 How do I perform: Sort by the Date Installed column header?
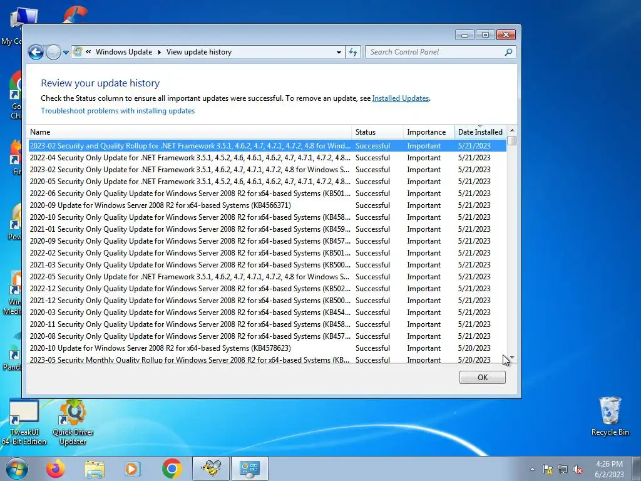coord(480,132)
